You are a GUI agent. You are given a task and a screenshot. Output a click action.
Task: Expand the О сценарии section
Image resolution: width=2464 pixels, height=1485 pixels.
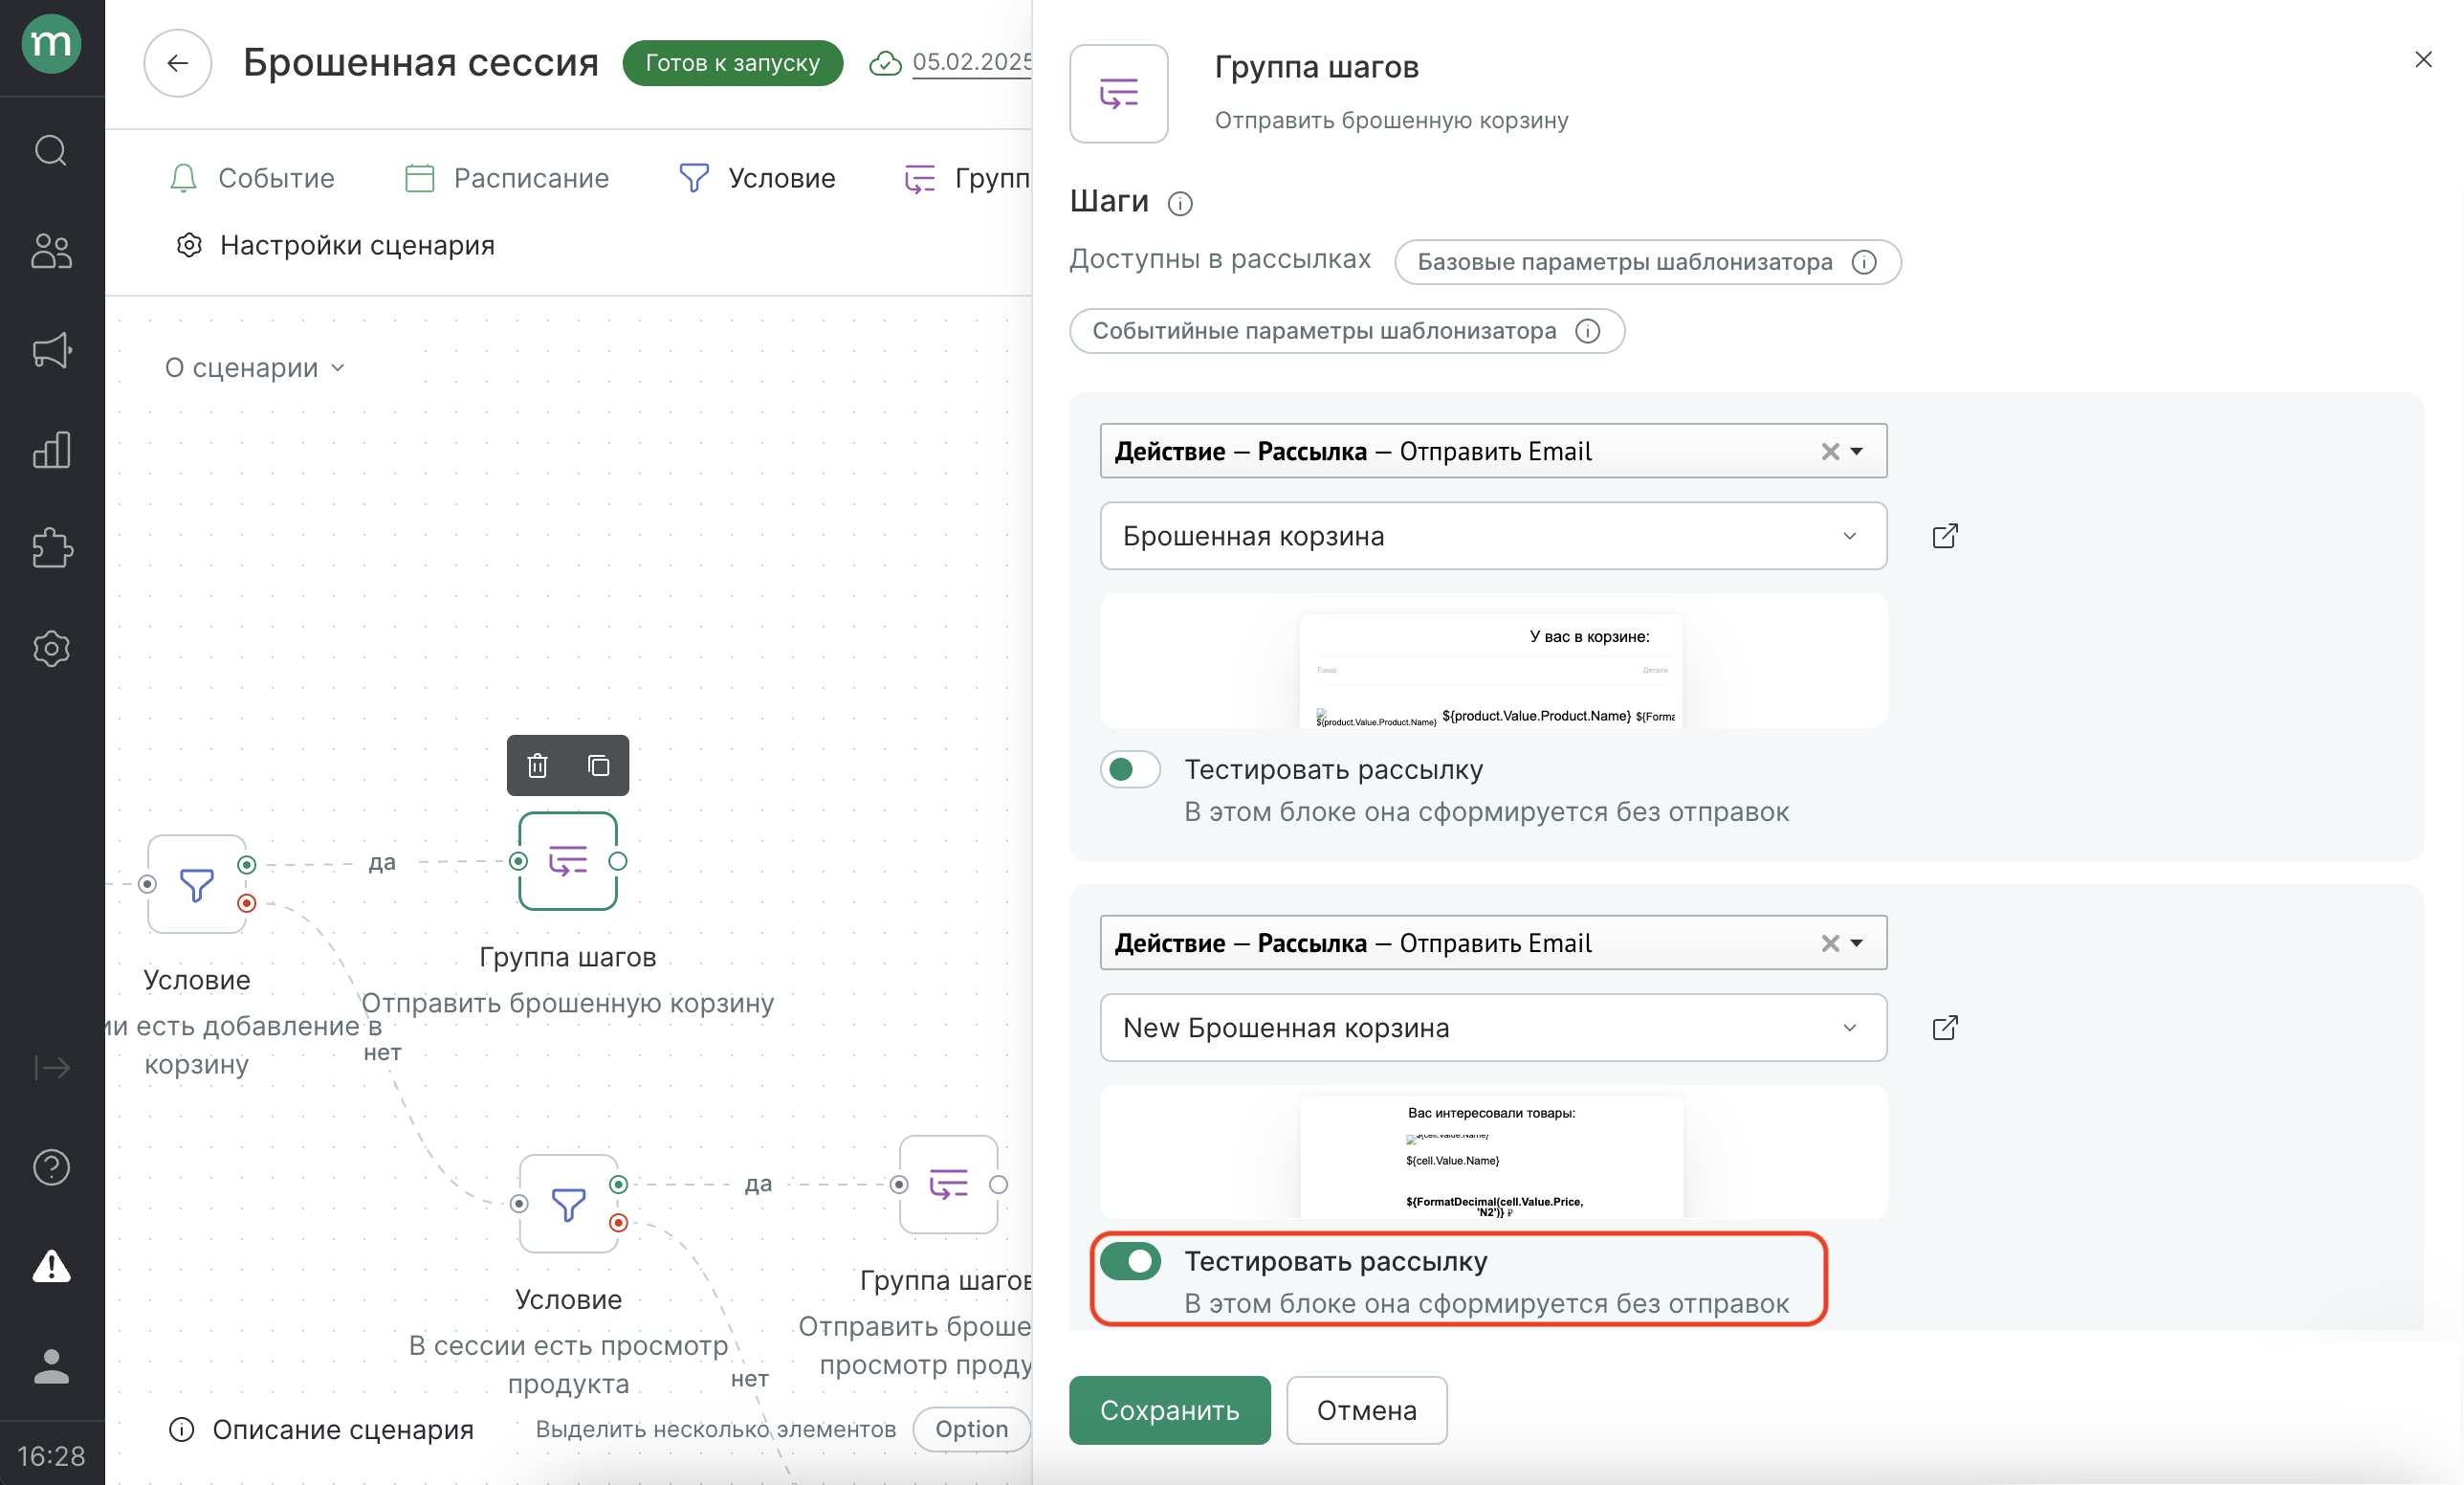(255, 368)
